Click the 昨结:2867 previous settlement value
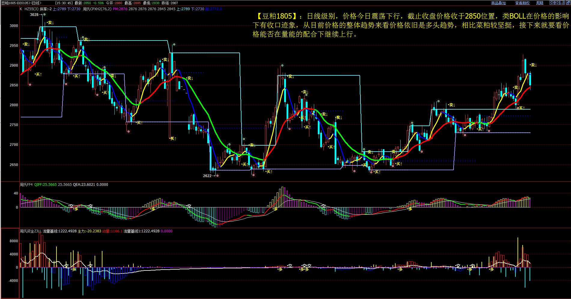571x299 pixels. pyautogui.click(x=170, y=3)
